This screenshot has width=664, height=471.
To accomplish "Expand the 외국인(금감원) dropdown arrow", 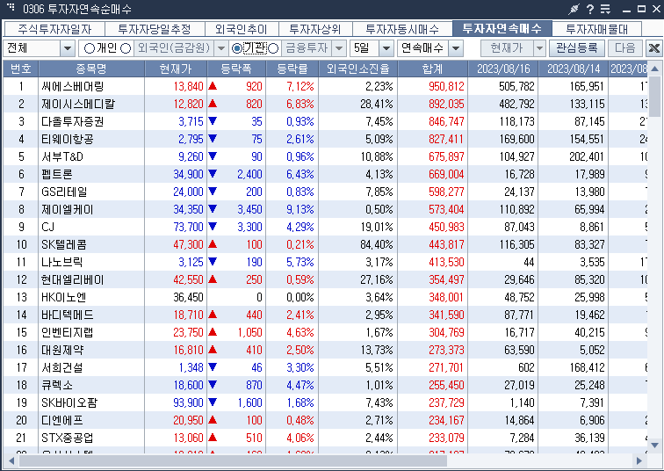I will pyautogui.click(x=220, y=48).
